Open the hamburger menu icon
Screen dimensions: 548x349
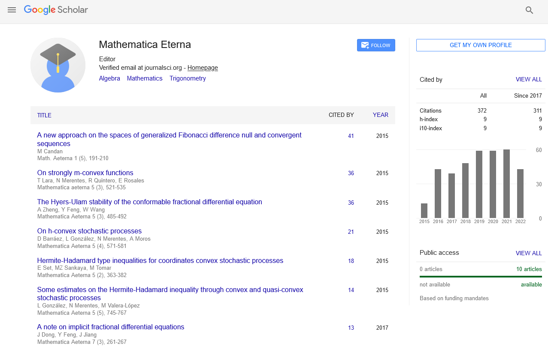point(12,10)
